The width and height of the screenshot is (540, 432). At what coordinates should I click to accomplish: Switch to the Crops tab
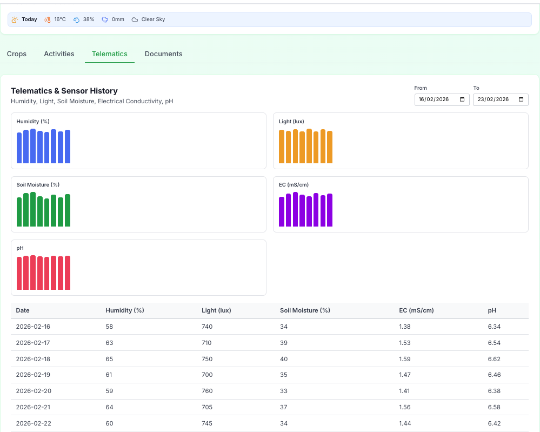(17, 54)
